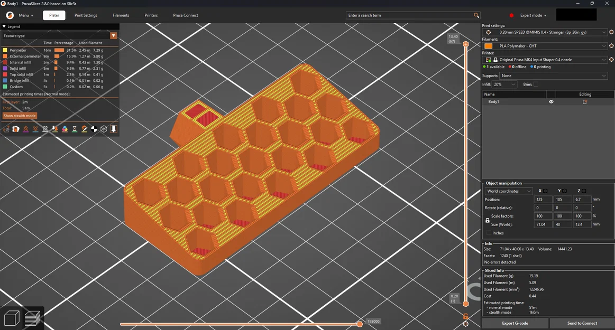Image resolution: width=615 pixels, height=330 pixels.
Task: Click the Body1 editing icon in object list
Action: (x=585, y=102)
